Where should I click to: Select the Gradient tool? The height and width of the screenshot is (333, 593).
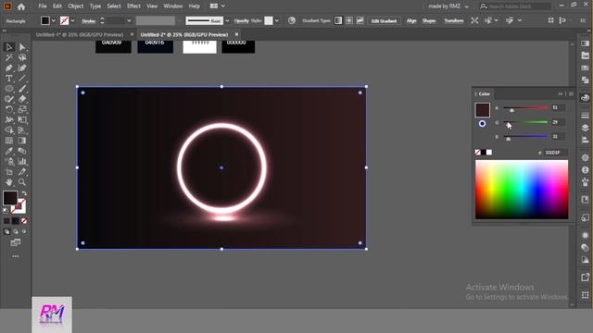tap(22, 141)
